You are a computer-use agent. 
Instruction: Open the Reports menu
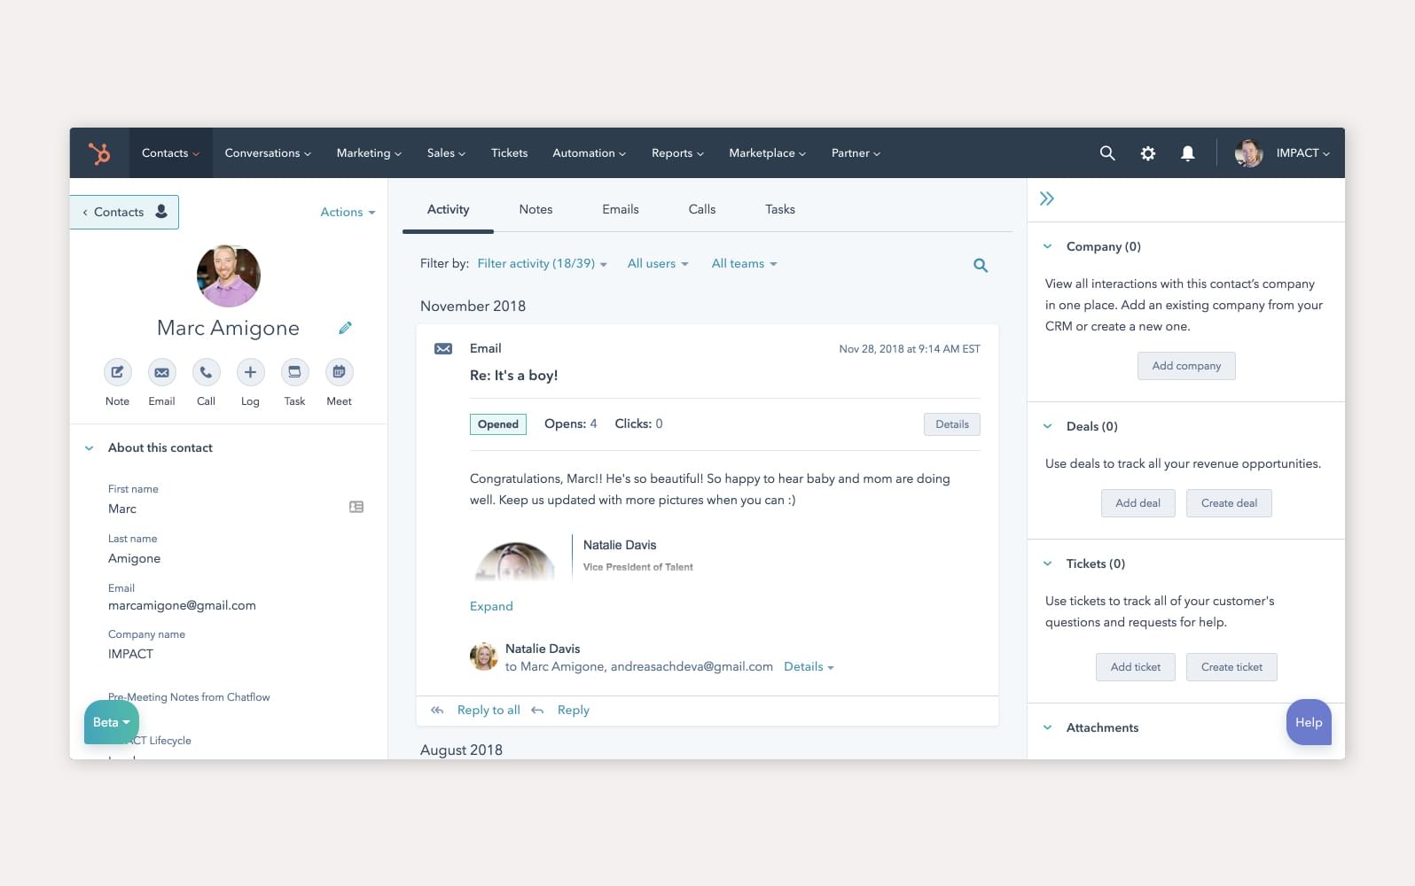pos(677,153)
